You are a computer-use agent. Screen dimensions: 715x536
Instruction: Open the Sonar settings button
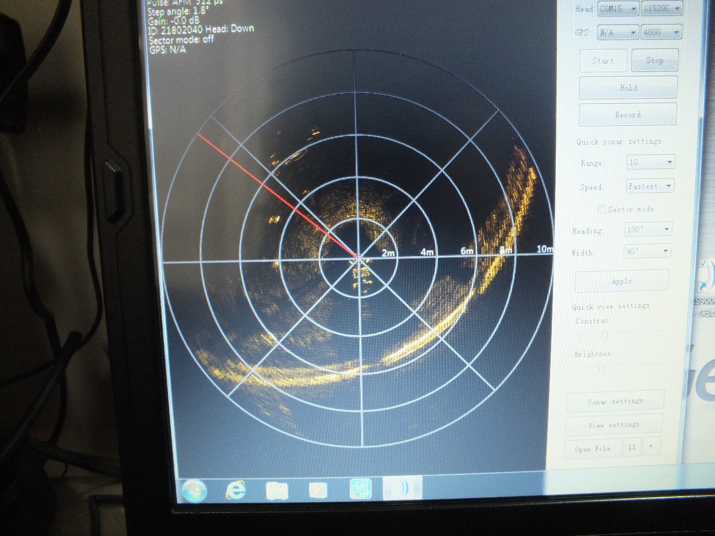615,401
